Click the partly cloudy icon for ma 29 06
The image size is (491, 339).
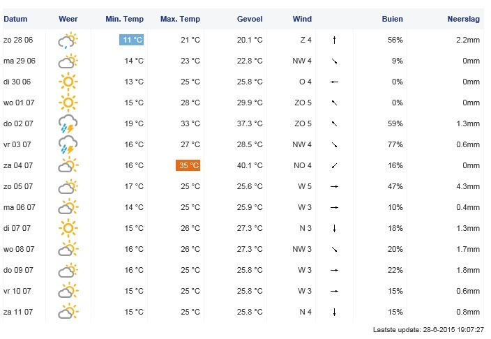(68, 61)
